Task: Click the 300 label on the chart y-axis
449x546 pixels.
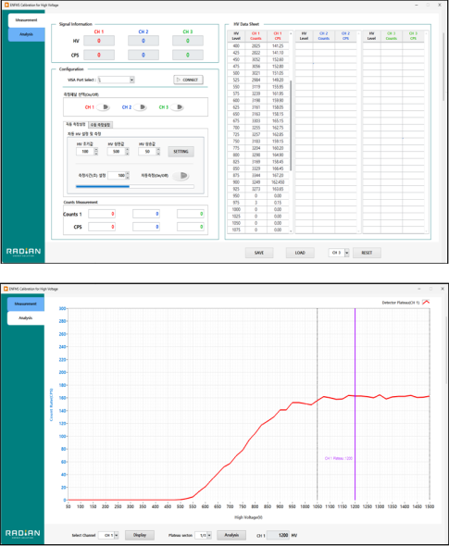Action: tap(62, 308)
